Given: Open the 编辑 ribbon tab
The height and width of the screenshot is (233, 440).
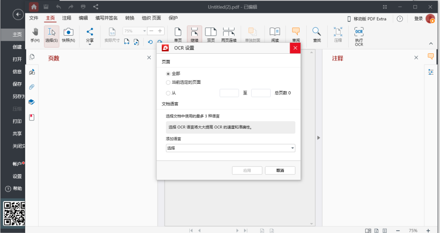Looking at the screenshot, I should (x=83, y=18).
